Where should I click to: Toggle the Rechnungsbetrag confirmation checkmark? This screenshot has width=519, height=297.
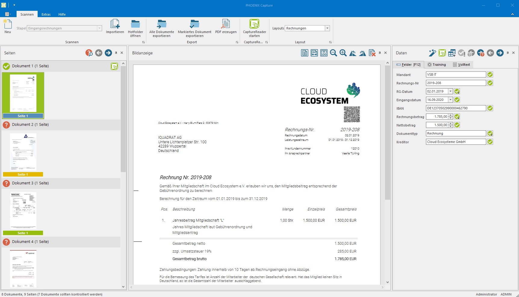457,117
